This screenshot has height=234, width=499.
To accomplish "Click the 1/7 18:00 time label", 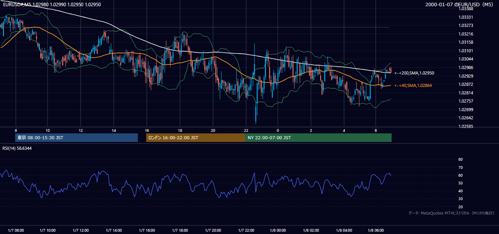I will 180,230.
